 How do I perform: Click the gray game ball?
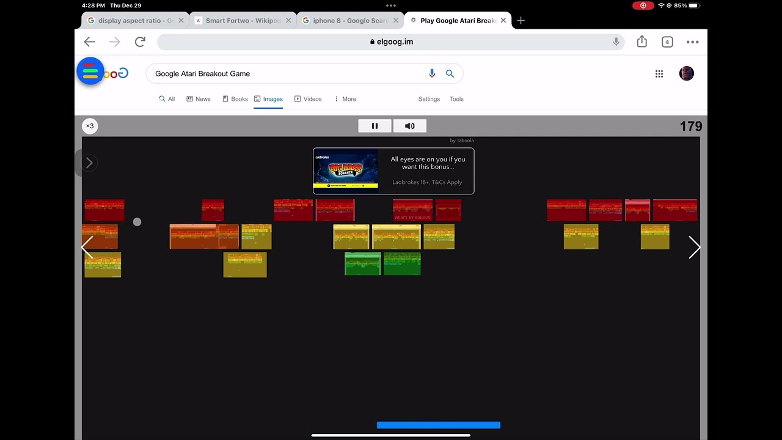(x=137, y=222)
